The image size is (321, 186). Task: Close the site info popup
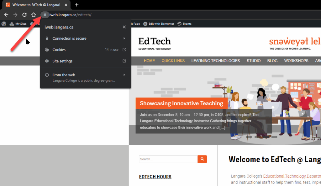[124, 27]
